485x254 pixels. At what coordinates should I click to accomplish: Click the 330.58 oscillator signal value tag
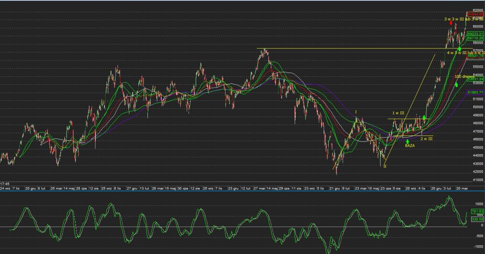pos(477,219)
